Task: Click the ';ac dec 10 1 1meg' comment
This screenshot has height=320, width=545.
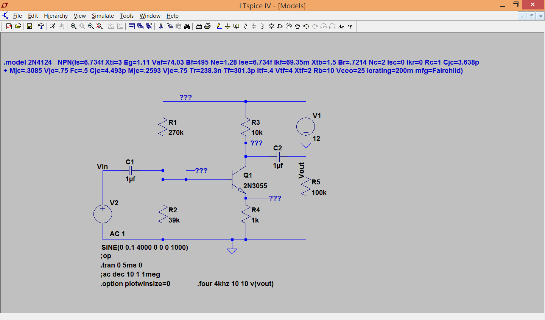Action: click(x=130, y=274)
